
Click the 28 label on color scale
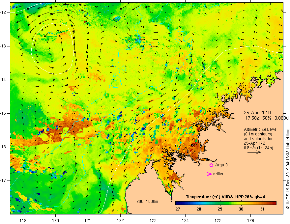coord(199,209)
